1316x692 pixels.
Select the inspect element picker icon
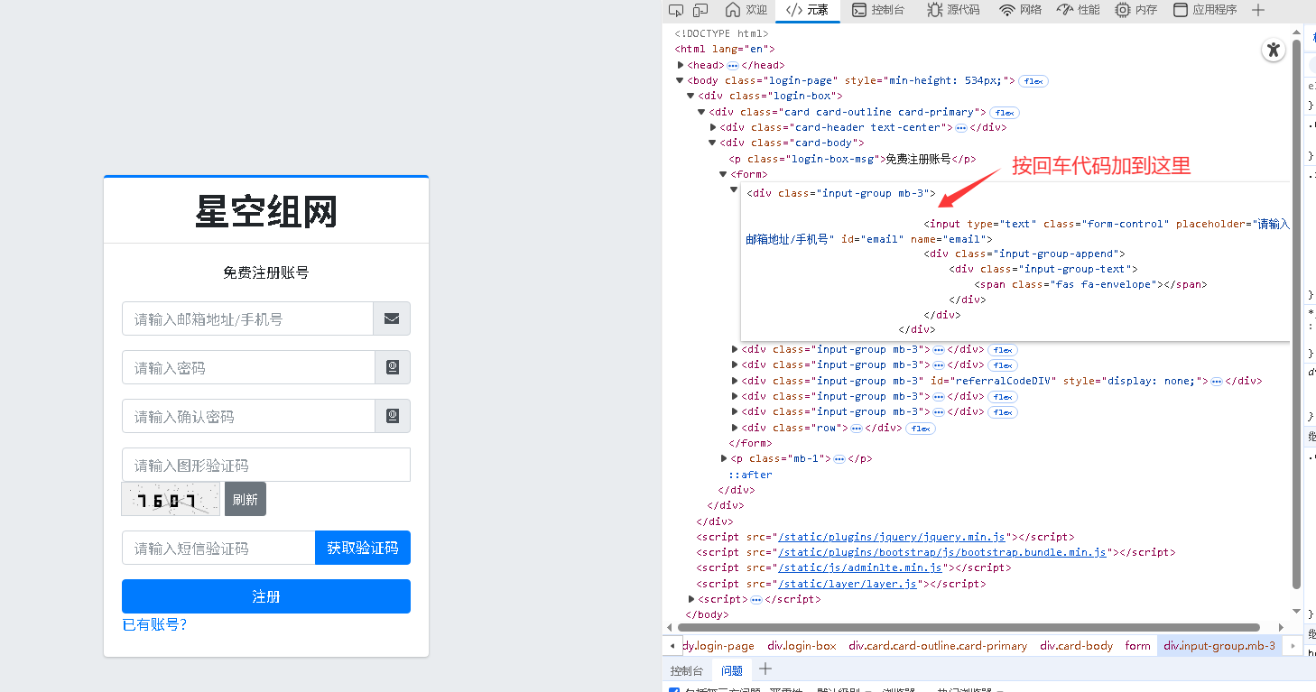click(677, 10)
